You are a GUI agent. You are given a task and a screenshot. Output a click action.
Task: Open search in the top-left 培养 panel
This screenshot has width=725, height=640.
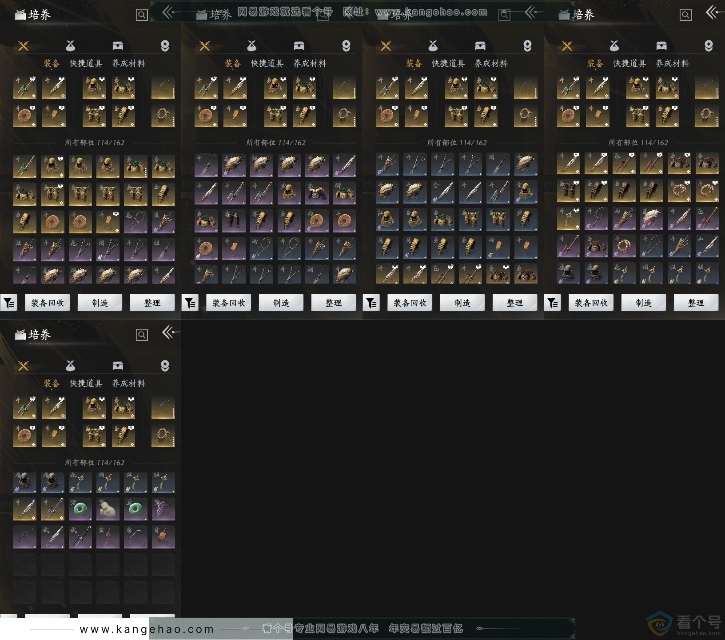click(x=142, y=15)
